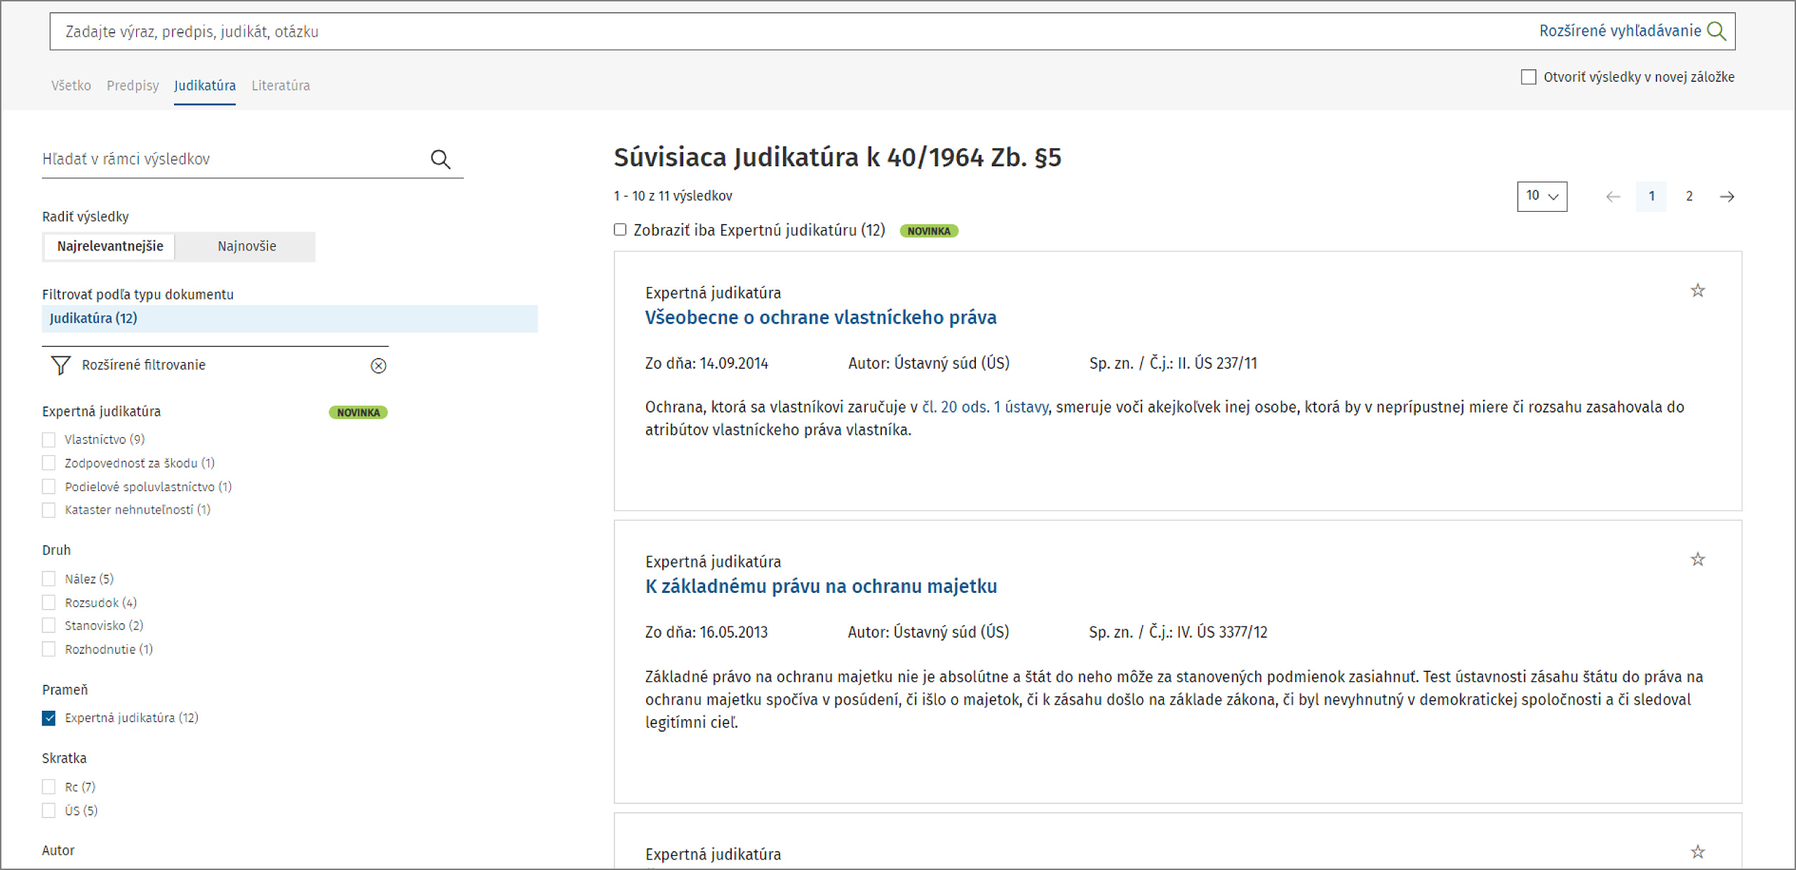Open the Rozšírené vyhľadávanie link

(x=1619, y=31)
